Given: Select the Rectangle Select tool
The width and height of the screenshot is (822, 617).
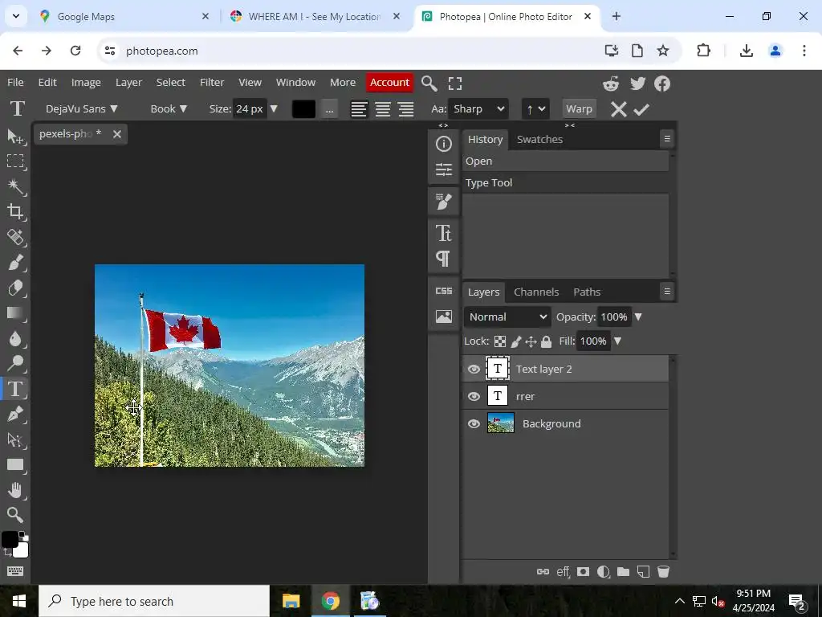Looking at the screenshot, I should coord(15,161).
